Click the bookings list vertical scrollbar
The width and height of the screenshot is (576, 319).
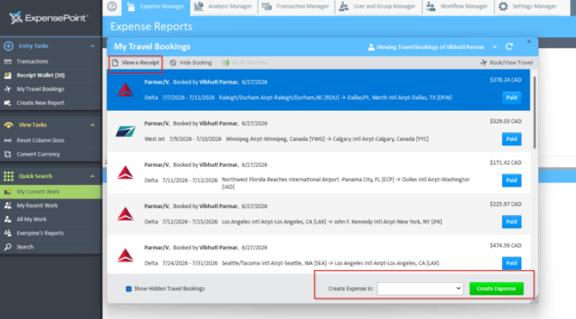click(x=534, y=113)
